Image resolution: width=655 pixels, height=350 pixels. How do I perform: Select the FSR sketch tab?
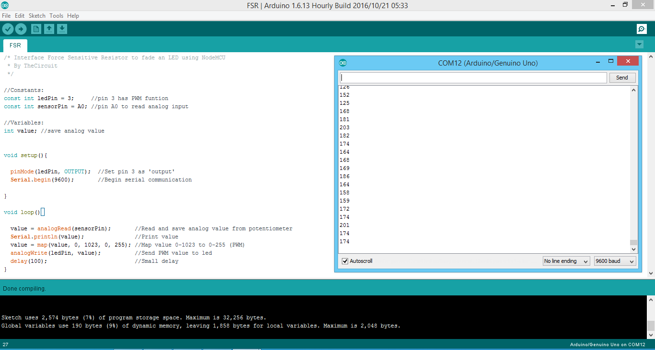pyautogui.click(x=15, y=45)
